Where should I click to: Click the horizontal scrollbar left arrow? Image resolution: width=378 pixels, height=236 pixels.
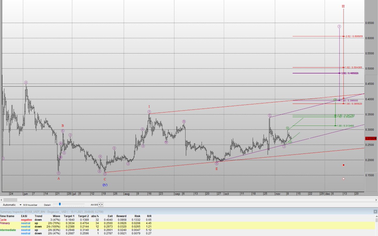(x=2, y=200)
